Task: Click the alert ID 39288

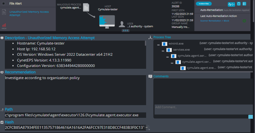Action: pyautogui.click(x=175, y=6)
